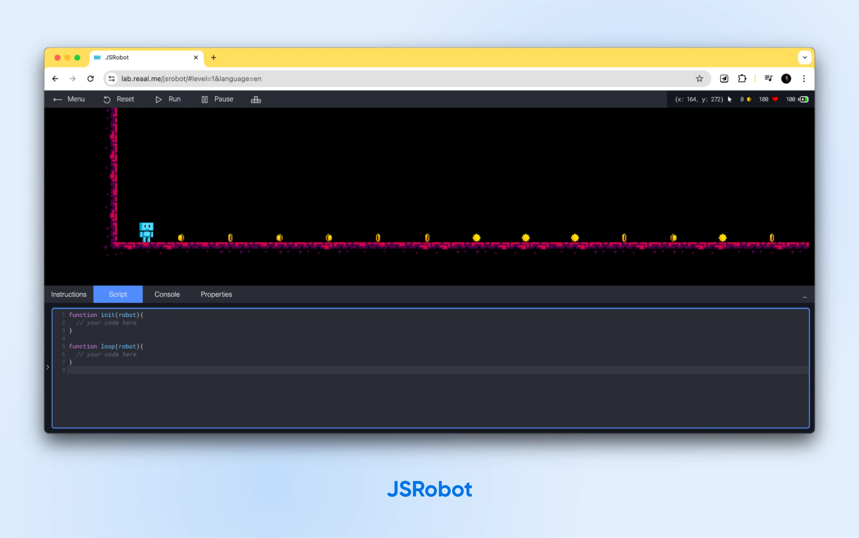Screen dimensions: 859x538
Task: Select the Script tab in editor
Action: point(117,294)
